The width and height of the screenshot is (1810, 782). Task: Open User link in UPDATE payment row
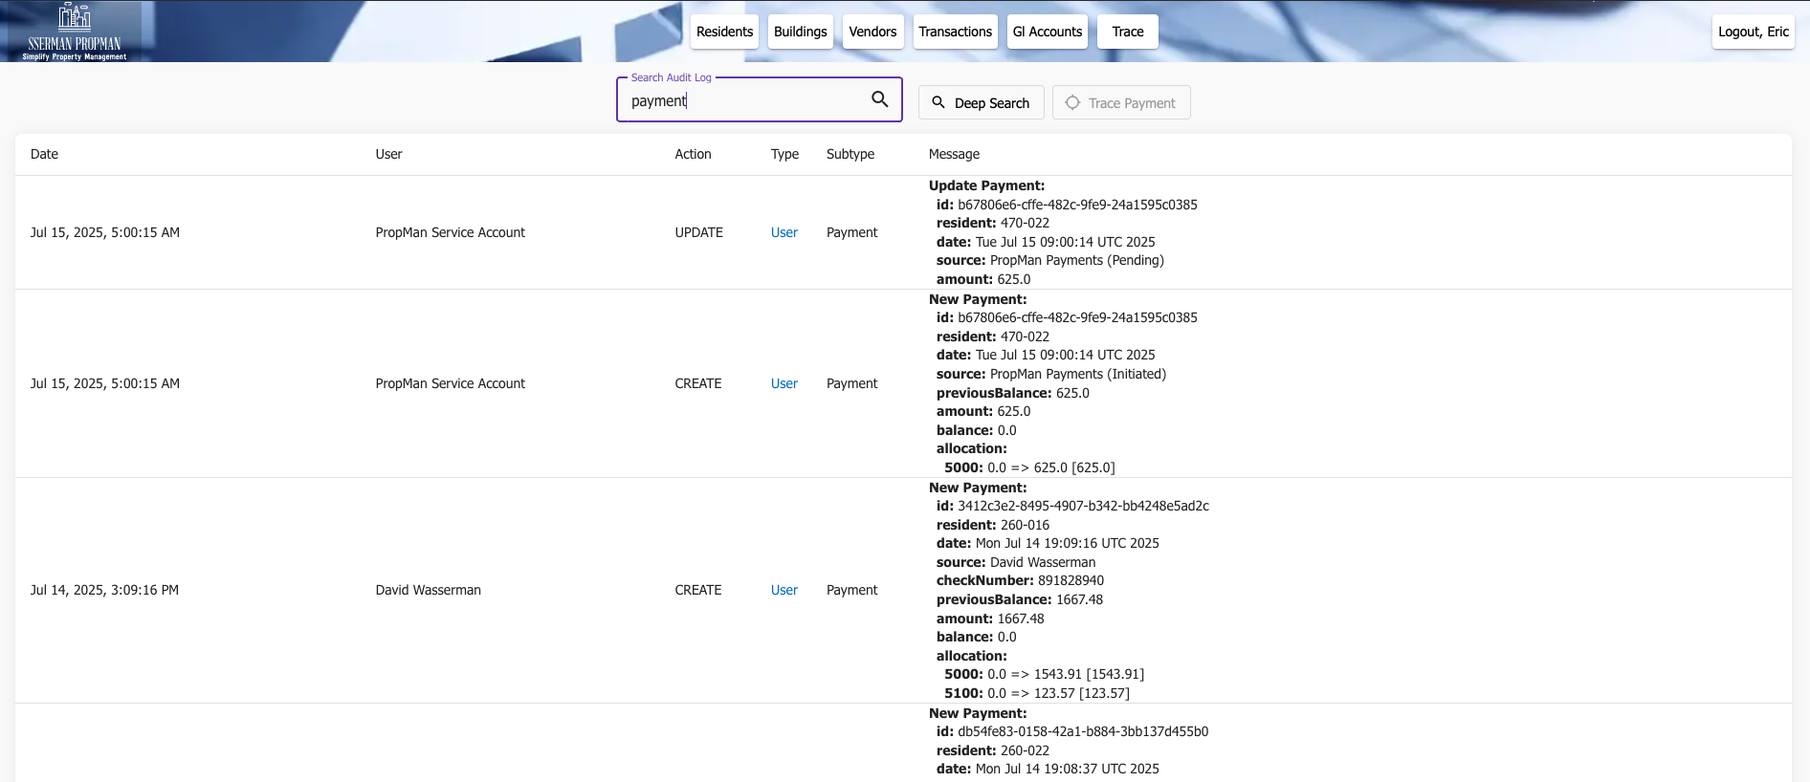click(x=784, y=232)
